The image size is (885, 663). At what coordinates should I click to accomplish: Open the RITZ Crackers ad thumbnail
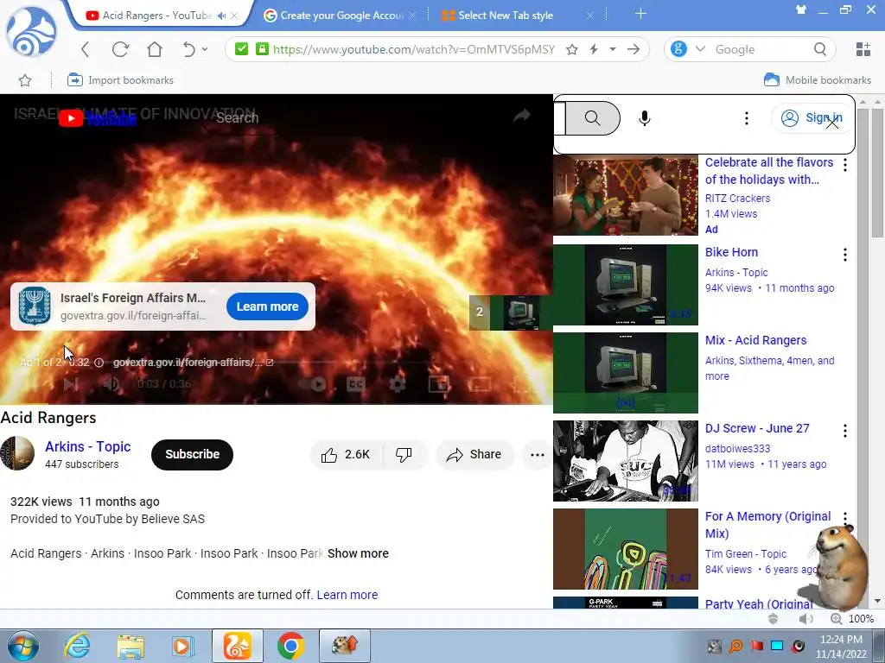pyautogui.click(x=626, y=196)
